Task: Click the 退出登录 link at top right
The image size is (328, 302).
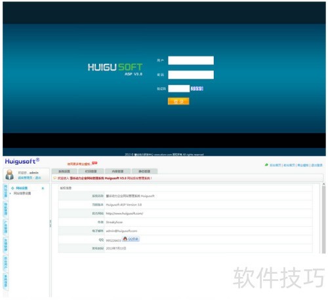Action: click(317, 165)
